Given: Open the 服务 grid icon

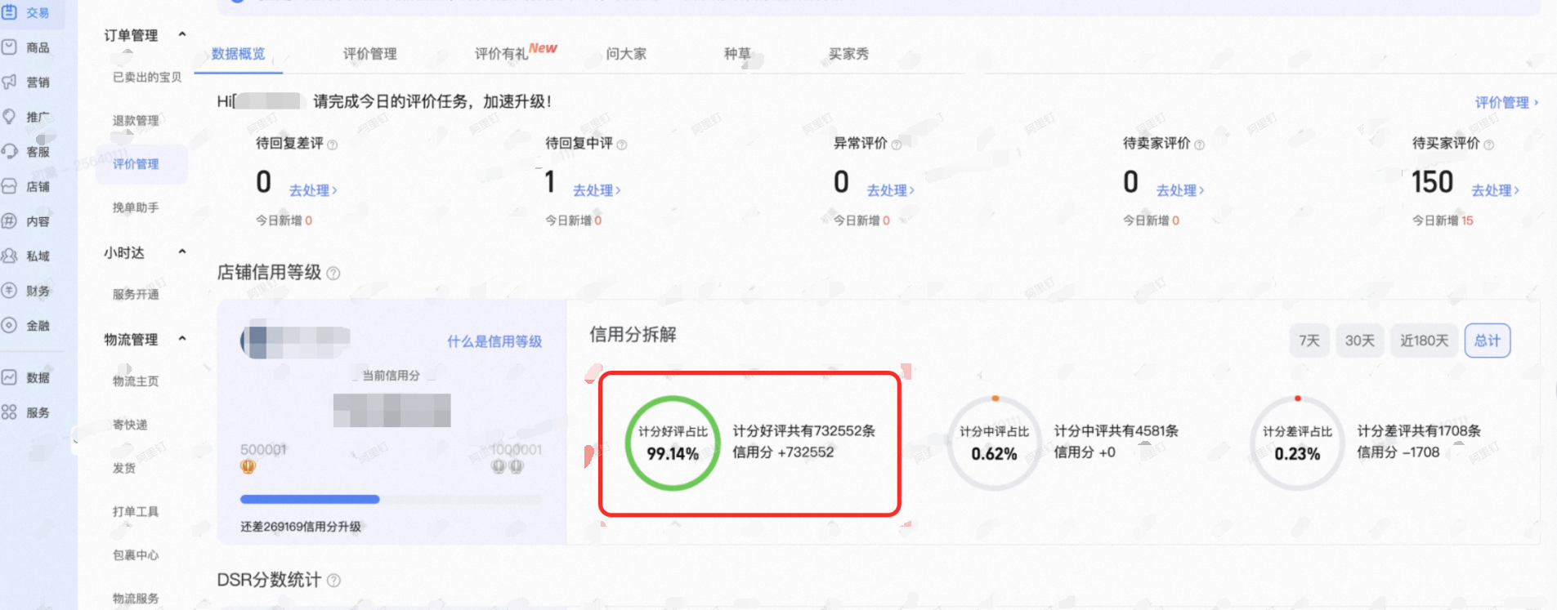Looking at the screenshot, I should pos(9,412).
